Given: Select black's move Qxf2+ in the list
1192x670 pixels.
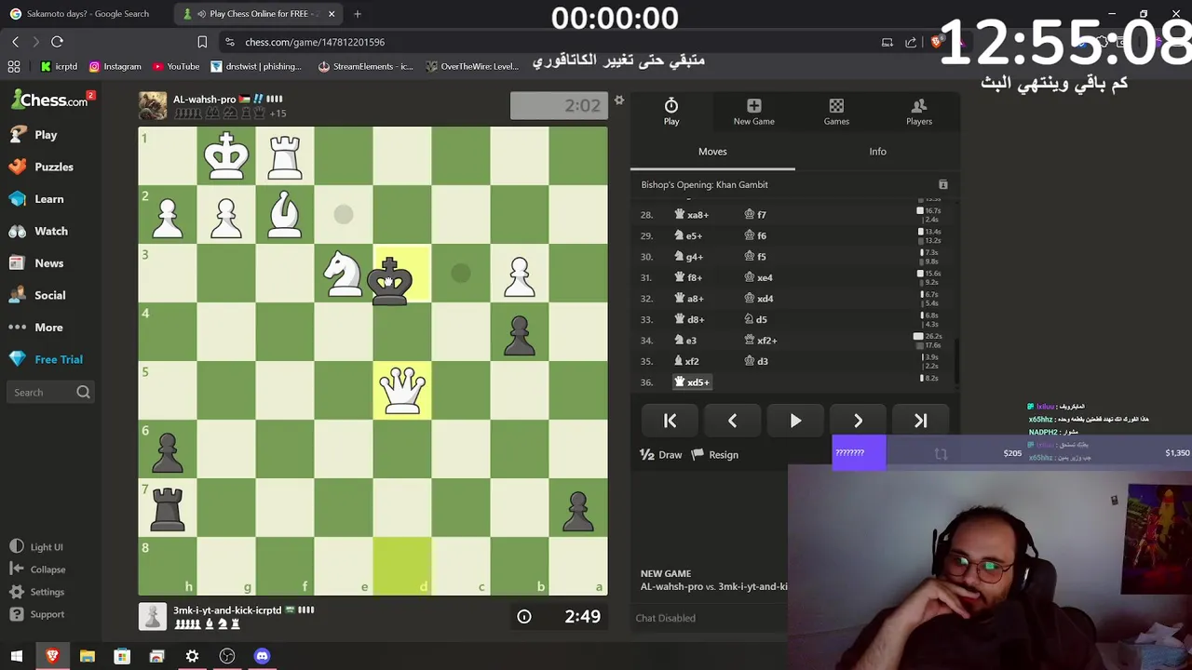Looking at the screenshot, I should click(761, 341).
